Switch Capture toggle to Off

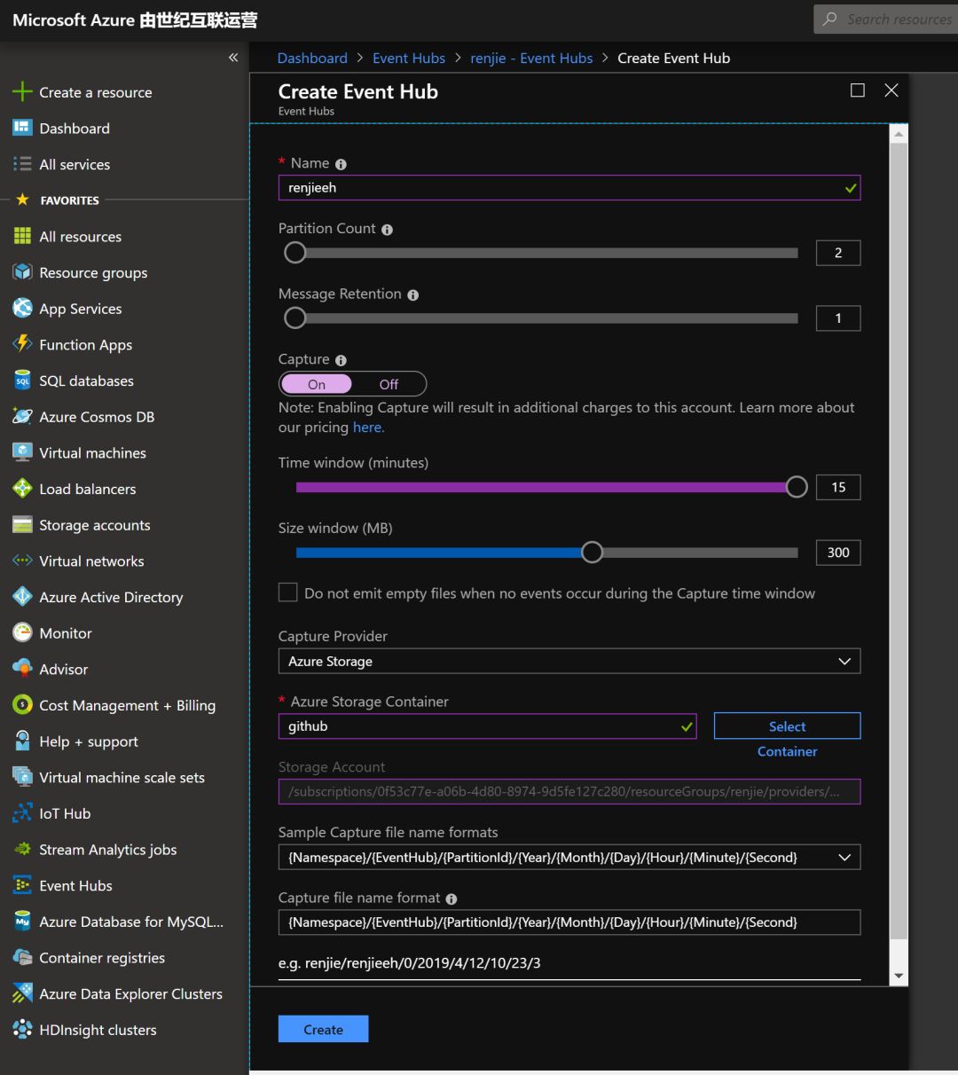click(x=389, y=384)
